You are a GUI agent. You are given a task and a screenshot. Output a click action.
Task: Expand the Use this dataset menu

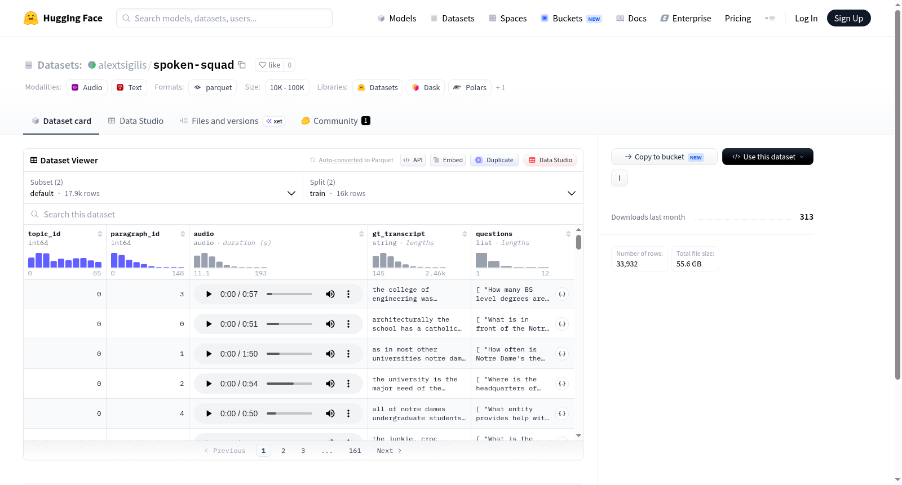[x=768, y=157]
